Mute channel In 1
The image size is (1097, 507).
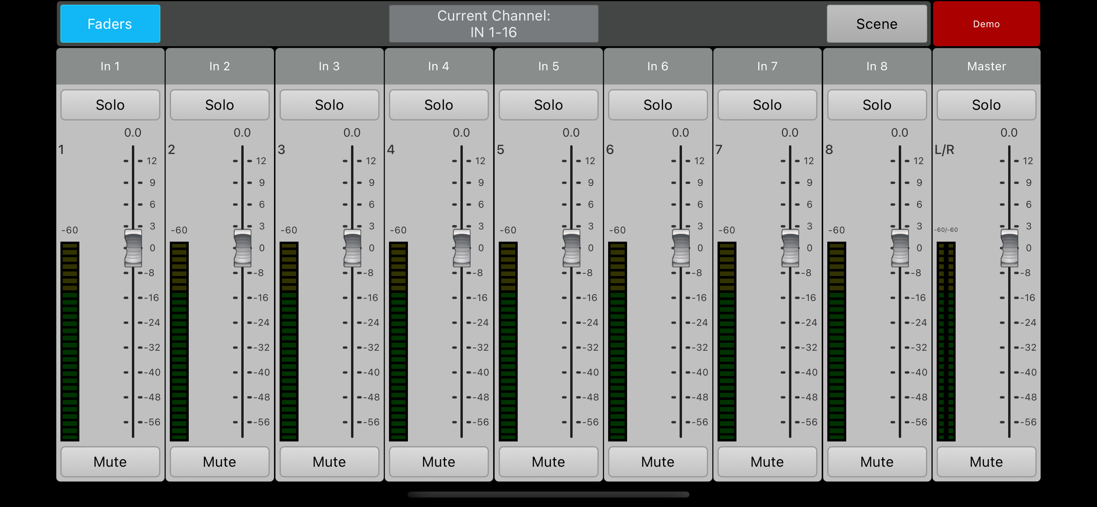[x=110, y=462]
